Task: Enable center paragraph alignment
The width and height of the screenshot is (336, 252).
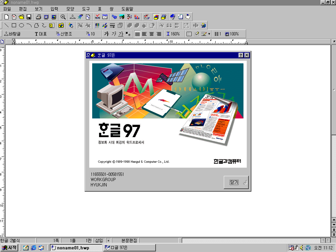Action: [x=152, y=34]
